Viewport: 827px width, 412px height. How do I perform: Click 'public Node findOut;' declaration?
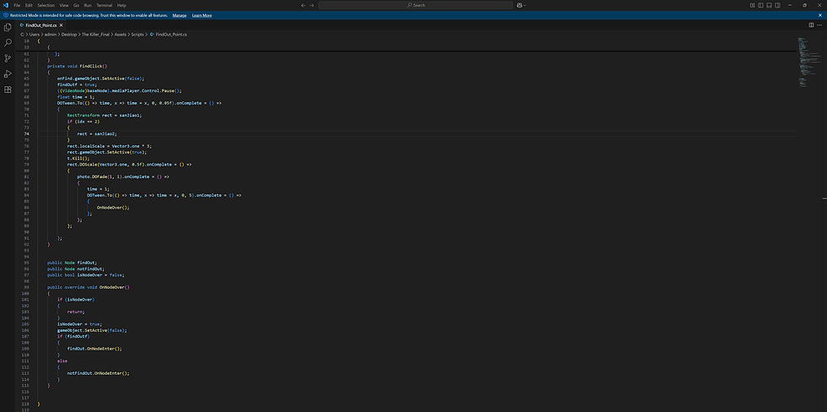pos(73,263)
